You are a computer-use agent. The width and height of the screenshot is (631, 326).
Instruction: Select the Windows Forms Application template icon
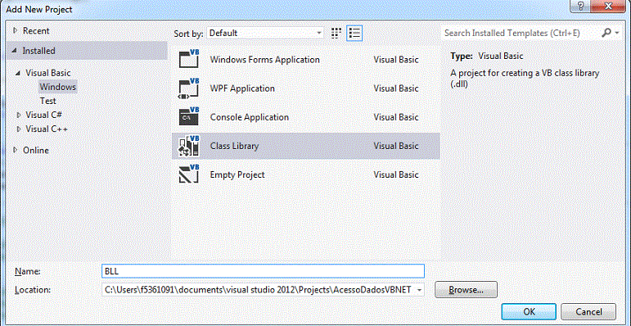(x=189, y=60)
